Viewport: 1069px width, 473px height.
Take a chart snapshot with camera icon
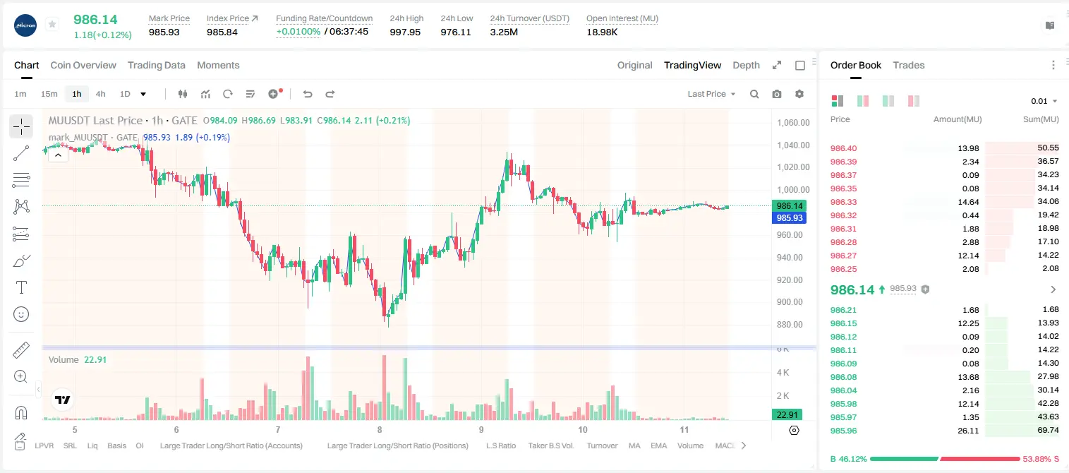pyautogui.click(x=777, y=94)
